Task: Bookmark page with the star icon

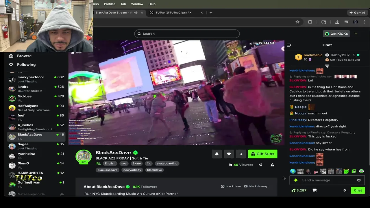Action: (x=297, y=22)
